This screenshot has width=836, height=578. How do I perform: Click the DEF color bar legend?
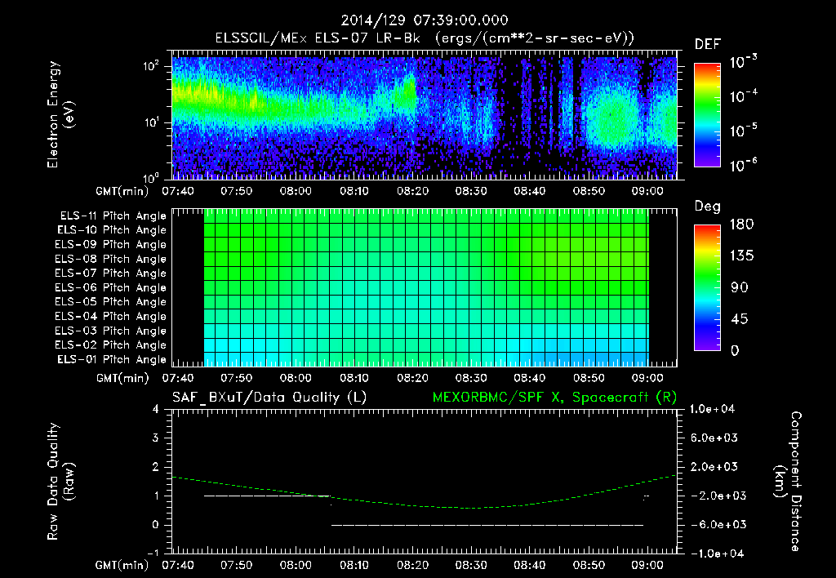(x=707, y=114)
